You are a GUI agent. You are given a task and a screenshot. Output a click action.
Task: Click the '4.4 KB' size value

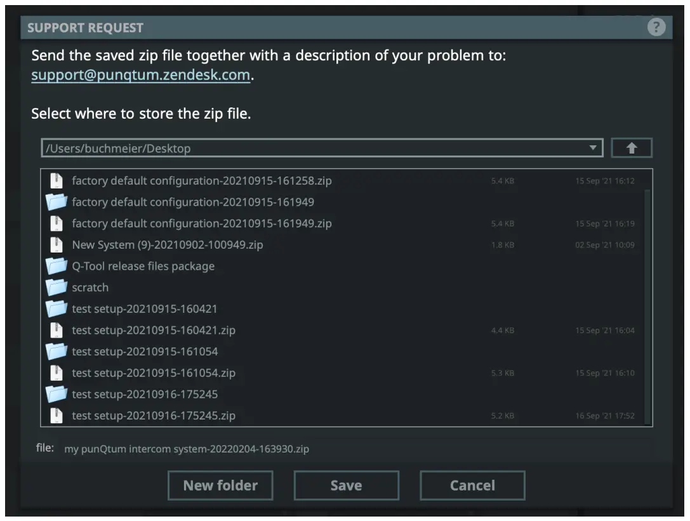point(503,330)
